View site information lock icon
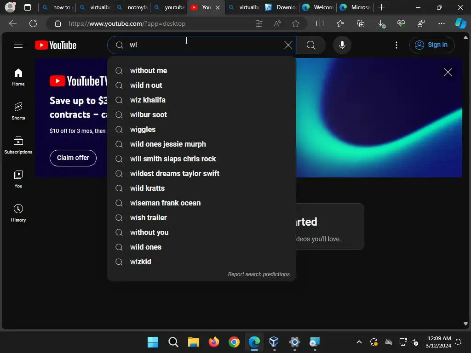This screenshot has width=471, height=353. click(x=58, y=23)
